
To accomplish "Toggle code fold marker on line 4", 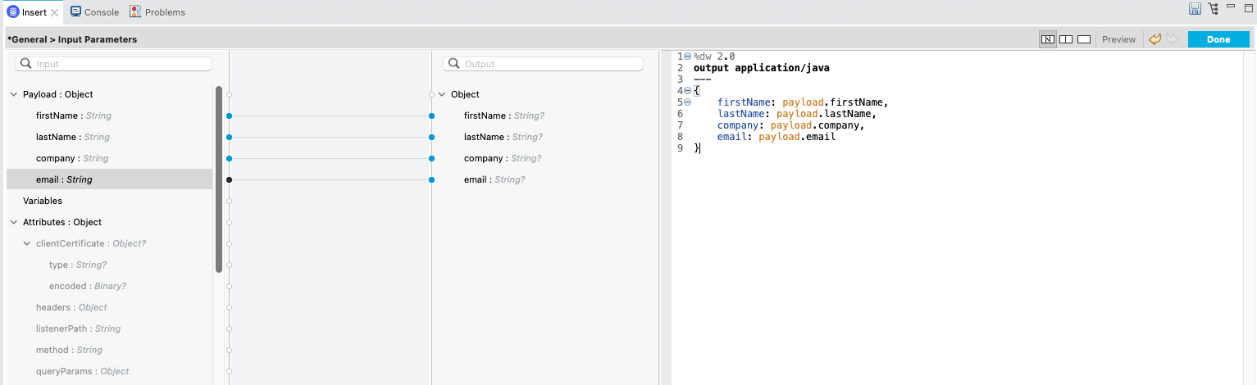I will pos(687,91).
